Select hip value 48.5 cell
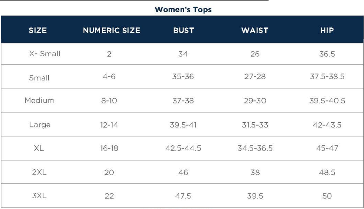Viewport: 364px width, 209px height. click(x=327, y=172)
